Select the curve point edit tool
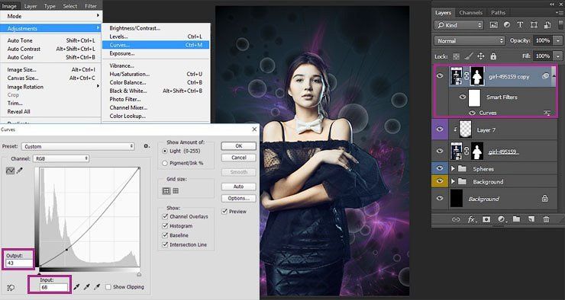565x300 pixels. 10,171
